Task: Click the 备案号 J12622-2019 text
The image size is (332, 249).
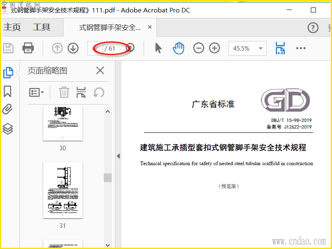Action: click(289, 127)
